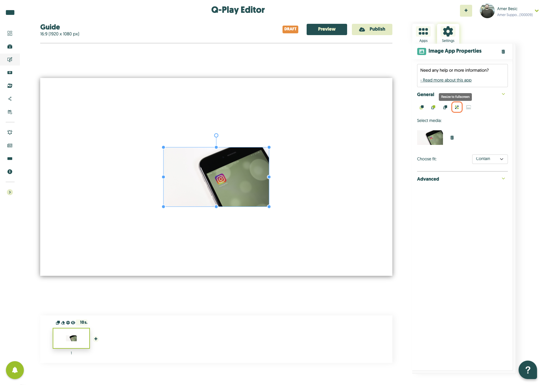This screenshot has width=543, height=385.
Task: Click the selected media thumbnail in properties
Action: [x=430, y=137]
